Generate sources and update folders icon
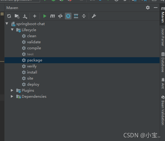 pos(17,16)
